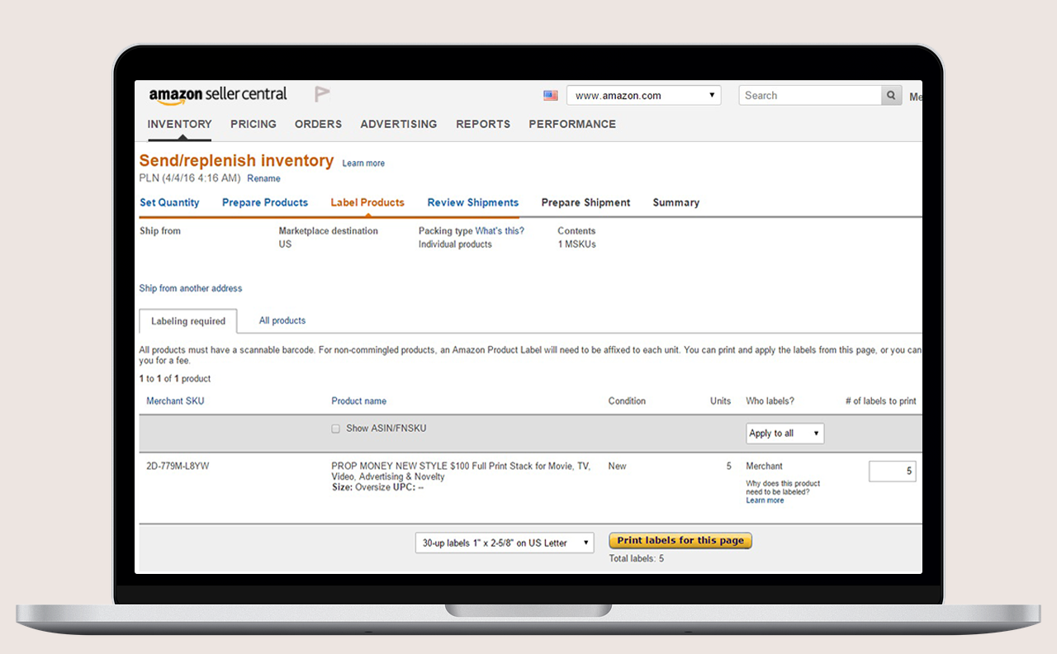The width and height of the screenshot is (1057, 654).
Task: Open the www.amazon.com marketplace dropdown
Action: point(643,95)
